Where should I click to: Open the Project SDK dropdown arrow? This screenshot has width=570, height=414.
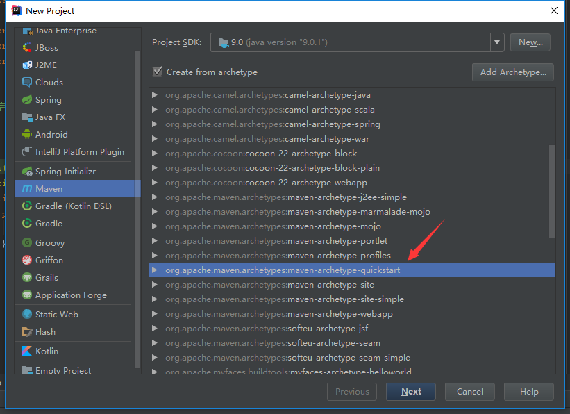point(497,42)
